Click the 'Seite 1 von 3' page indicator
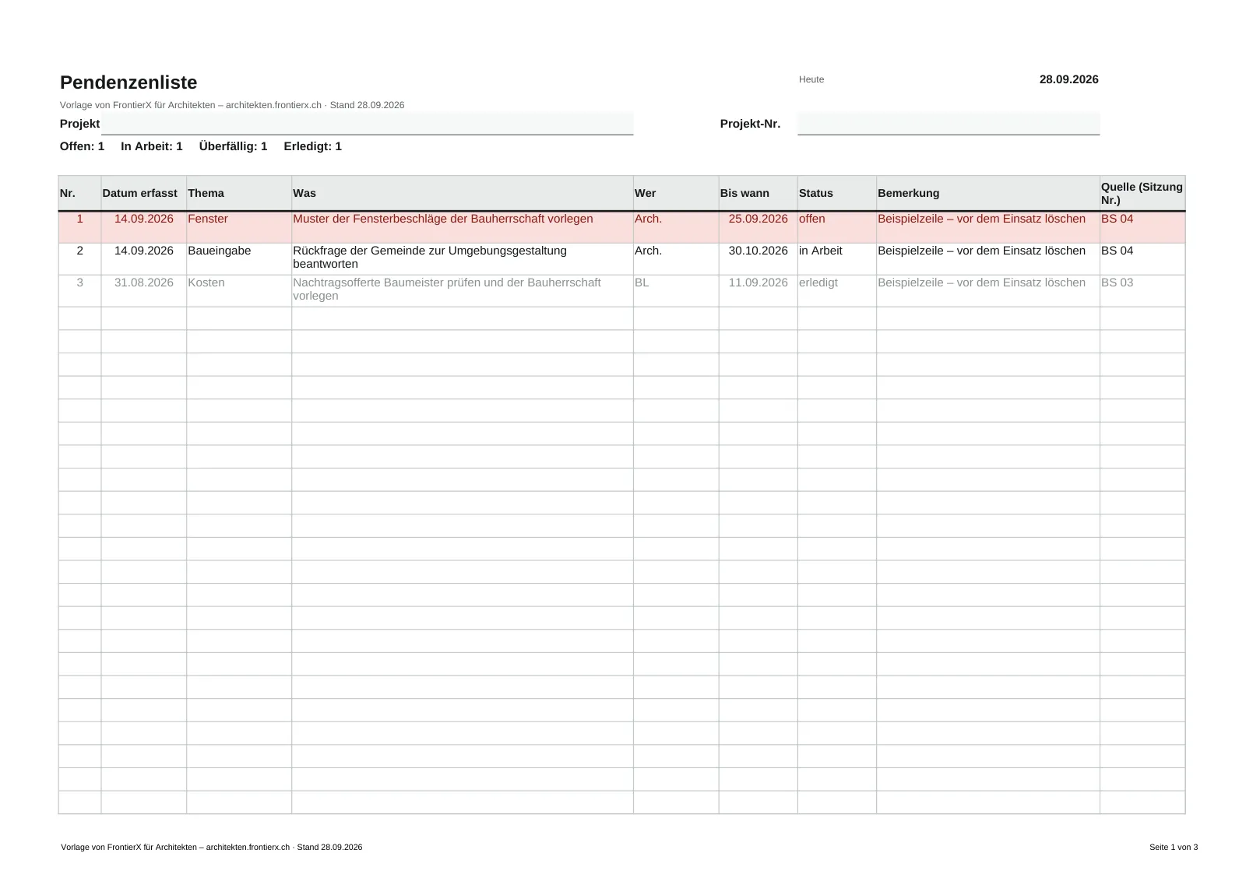Image resolution: width=1246 pixels, height=881 pixels. [1174, 848]
